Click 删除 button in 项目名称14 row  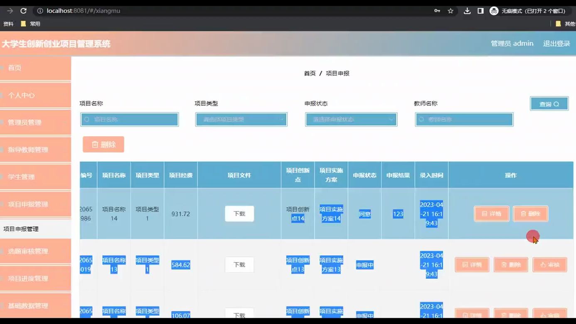coord(531,214)
